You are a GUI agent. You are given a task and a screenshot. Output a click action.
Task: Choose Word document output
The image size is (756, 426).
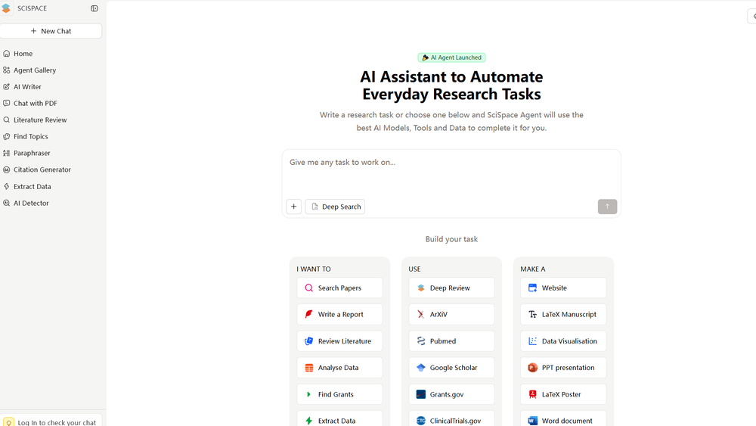click(x=563, y=418)
